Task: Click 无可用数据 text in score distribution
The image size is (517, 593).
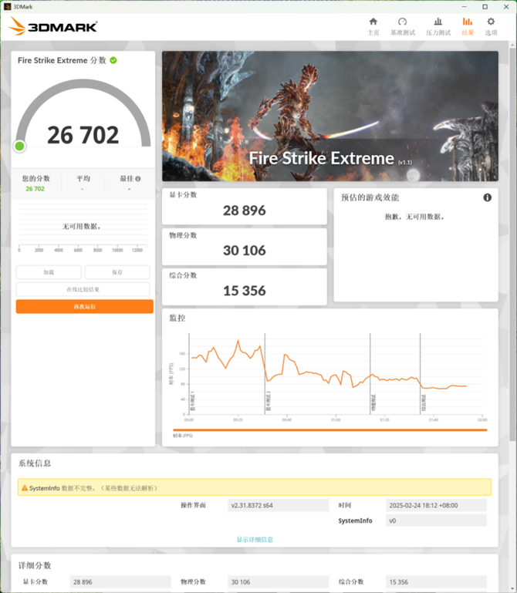Action: point(81,227)
